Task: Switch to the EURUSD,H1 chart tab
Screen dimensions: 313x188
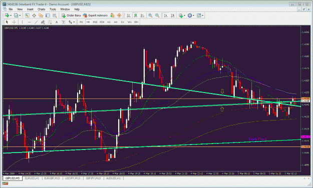Action: (32, 178)
